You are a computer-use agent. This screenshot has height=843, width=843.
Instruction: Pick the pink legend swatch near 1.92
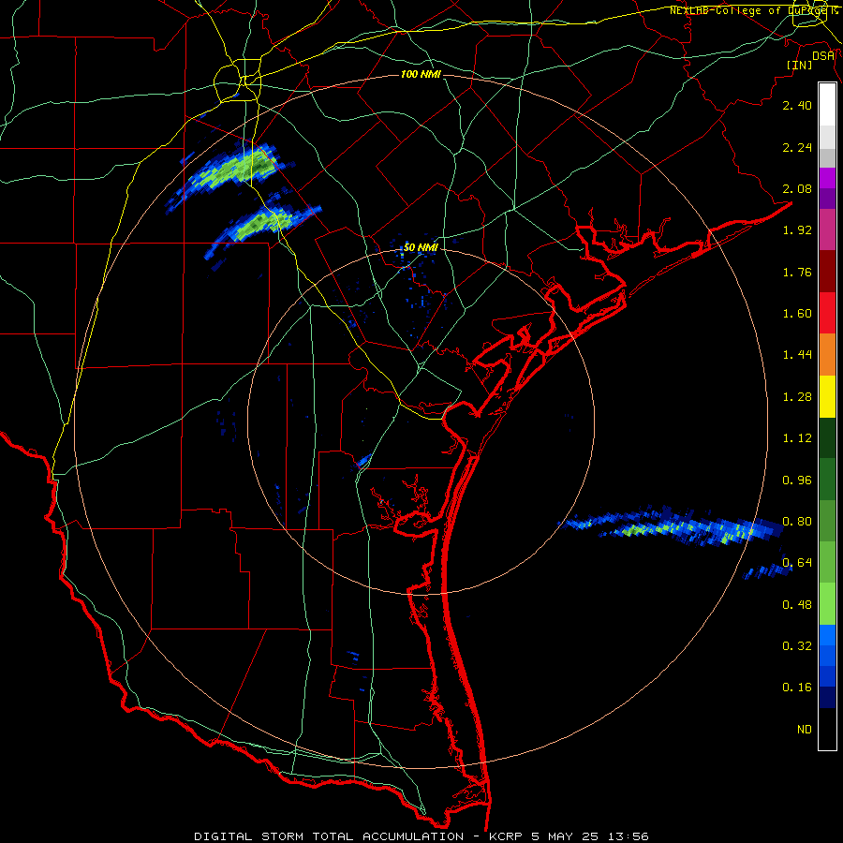tap(827, 230)
